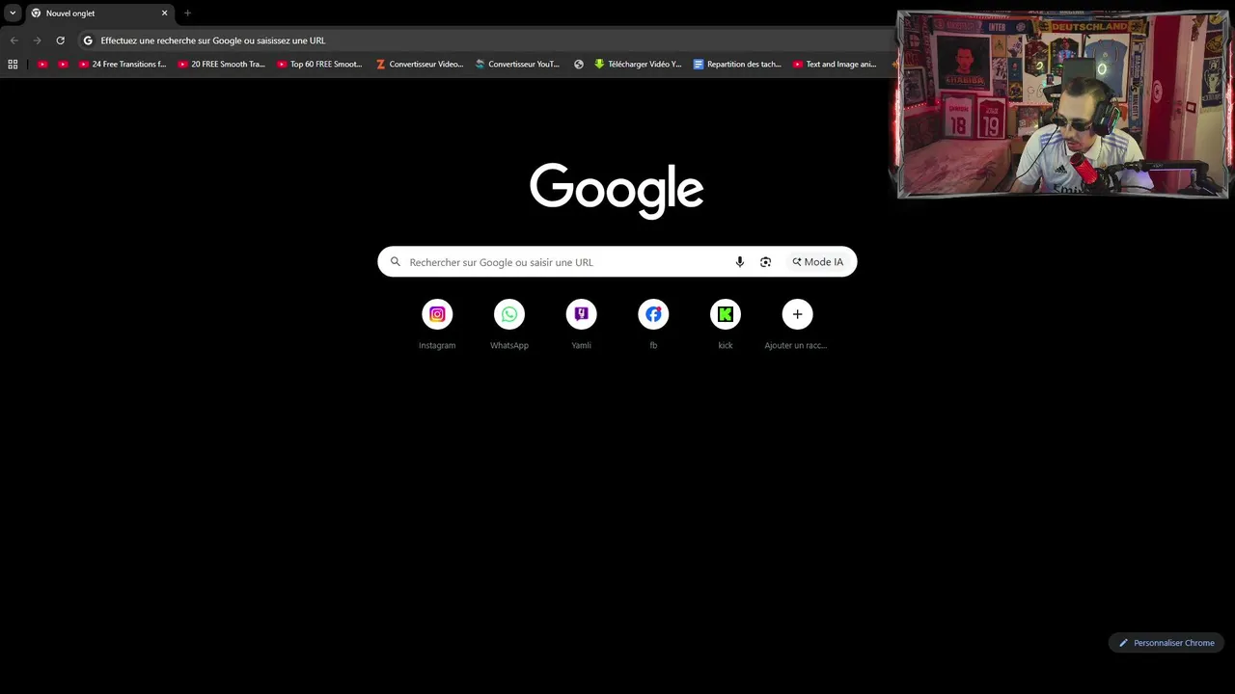Viewport: 1235px width, 694px height.
Task: Go forward with the arrow button
Action: [x=37, y=40]
